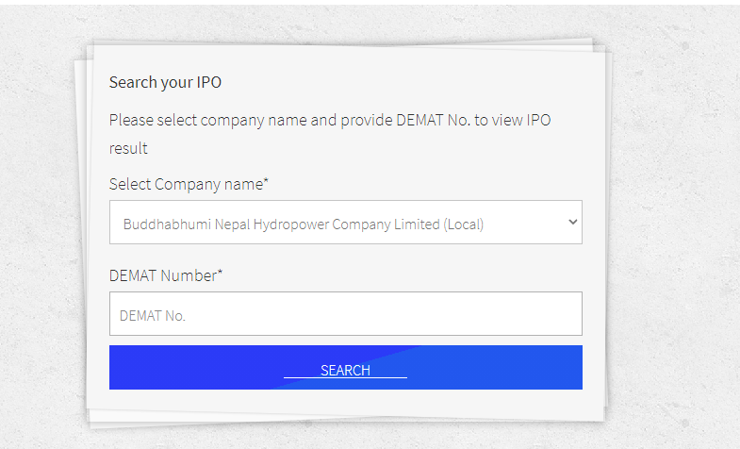740x449 pixels.
Task: Select the Buddhabhumi Nepal Hydropower Company option text
Action: [x=281, y=224]
